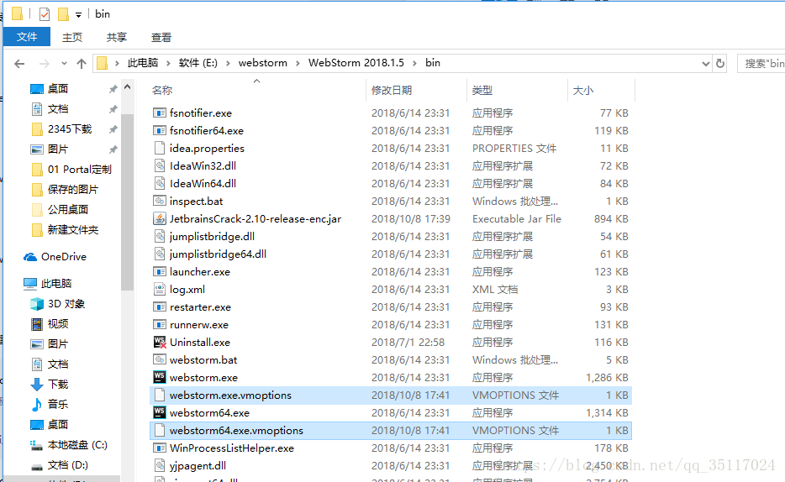
Task: Expand chevron after 此电脑 in breadcrumb
Action: [x=168, y=63]
